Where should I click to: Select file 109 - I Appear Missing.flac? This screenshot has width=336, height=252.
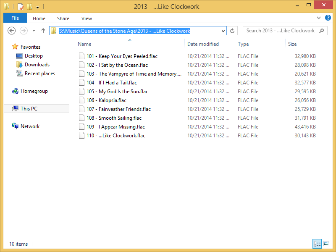pos(116,127)
